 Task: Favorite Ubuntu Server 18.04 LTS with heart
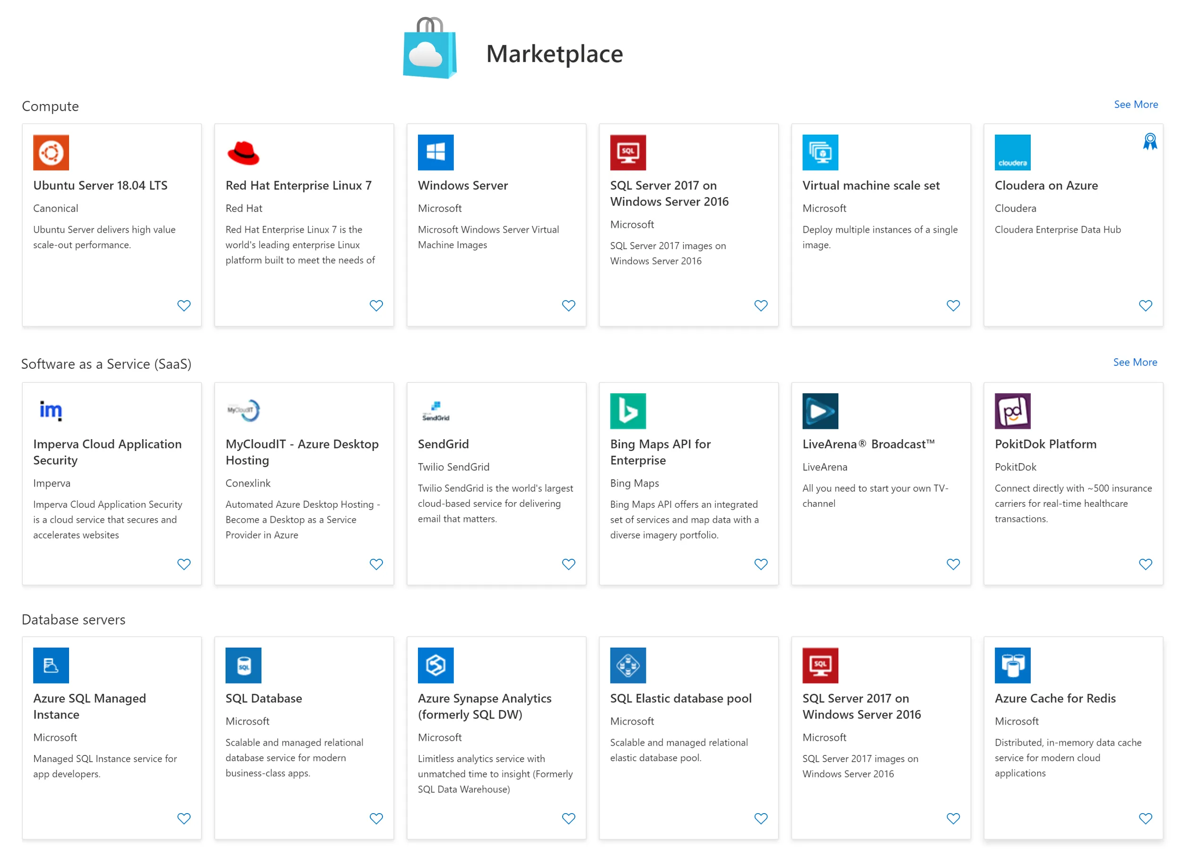pos(184,305)
